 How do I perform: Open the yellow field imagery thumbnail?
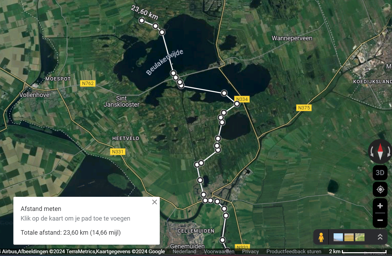349,237
